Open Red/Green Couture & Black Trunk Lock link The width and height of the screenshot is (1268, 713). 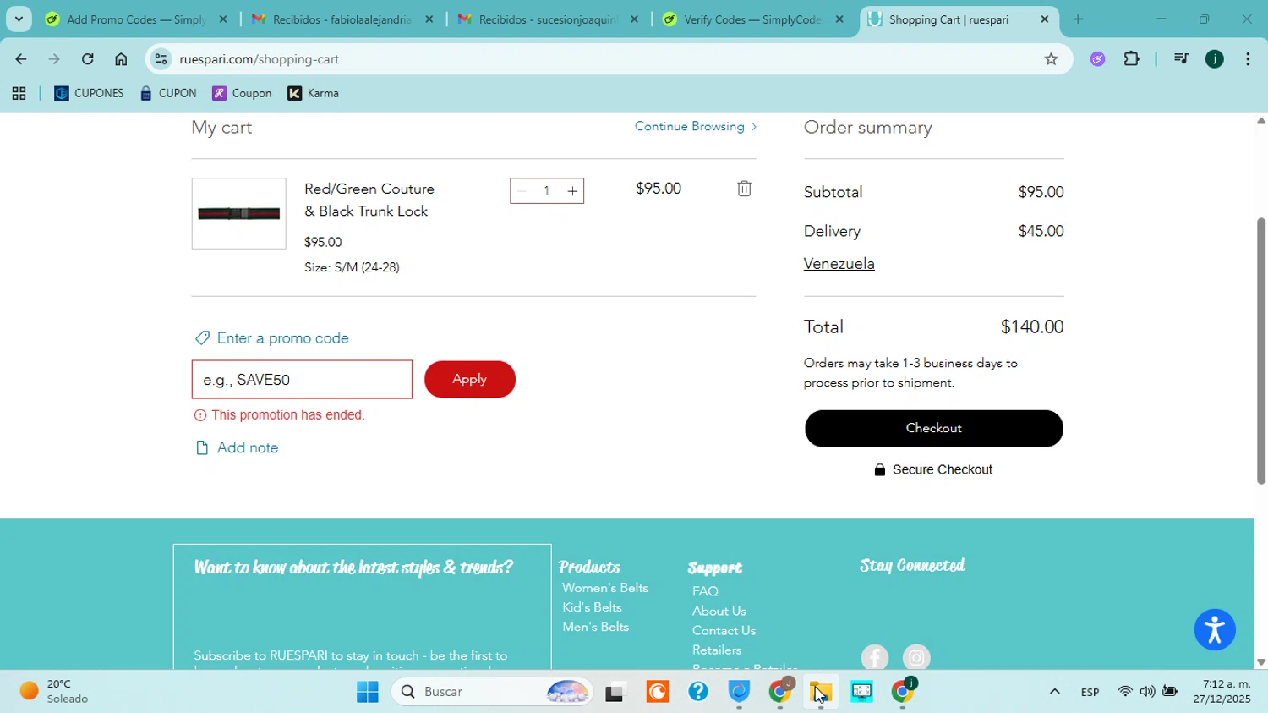(369, 200)
